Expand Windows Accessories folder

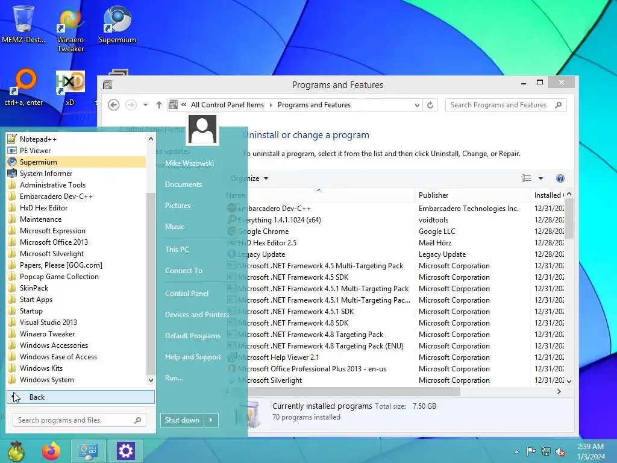click(x=76, y=345)
